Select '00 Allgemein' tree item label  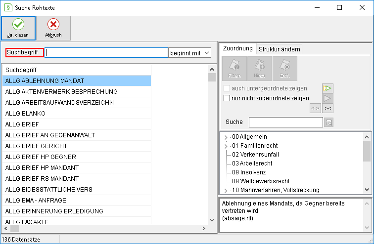(x=249, y=137)
